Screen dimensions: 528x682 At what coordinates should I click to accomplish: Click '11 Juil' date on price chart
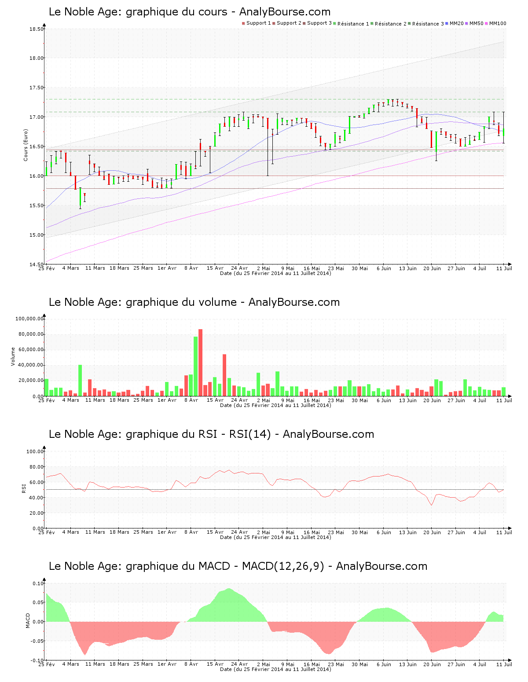505,268
